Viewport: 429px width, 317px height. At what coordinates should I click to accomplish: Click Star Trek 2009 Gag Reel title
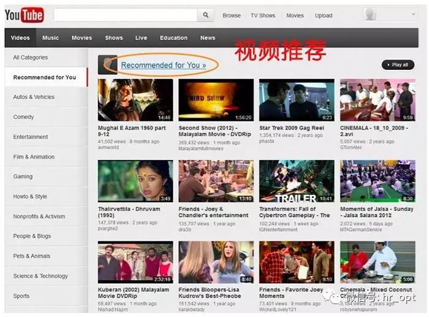292,128
